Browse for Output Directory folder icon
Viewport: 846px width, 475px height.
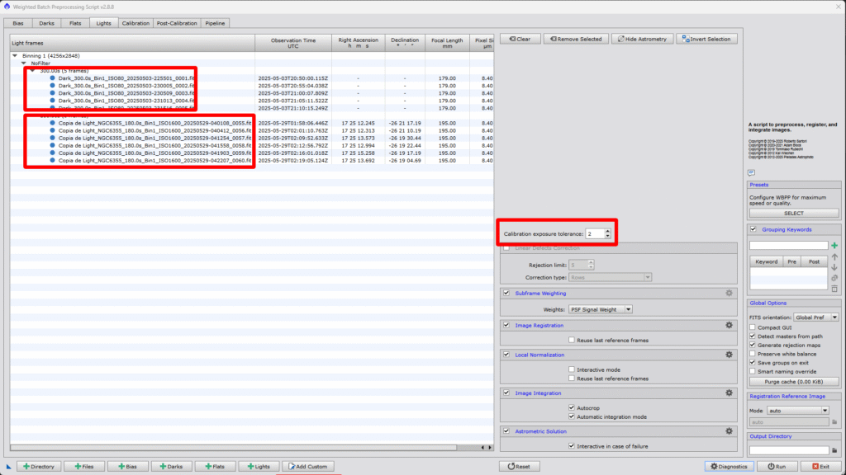coord(834,450)
